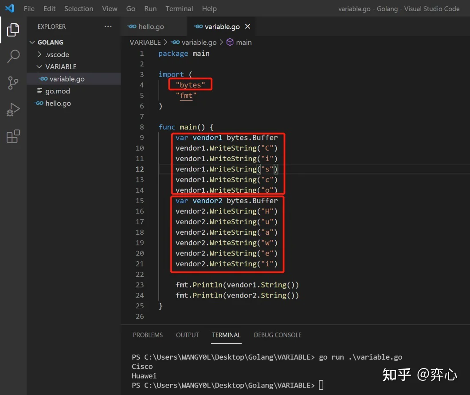Click the vendor1.WriteString("C") line
470x395 pixels.
pyautogui.click(x=227, y=148)
